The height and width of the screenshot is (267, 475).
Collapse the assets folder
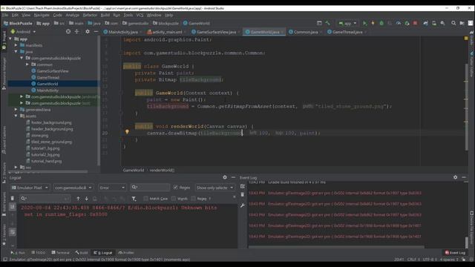[x=16, y=116]
